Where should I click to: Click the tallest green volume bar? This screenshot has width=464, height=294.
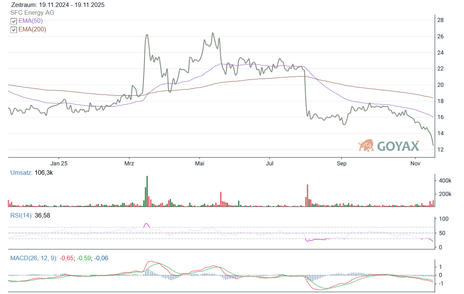click(x=147, y=192)
